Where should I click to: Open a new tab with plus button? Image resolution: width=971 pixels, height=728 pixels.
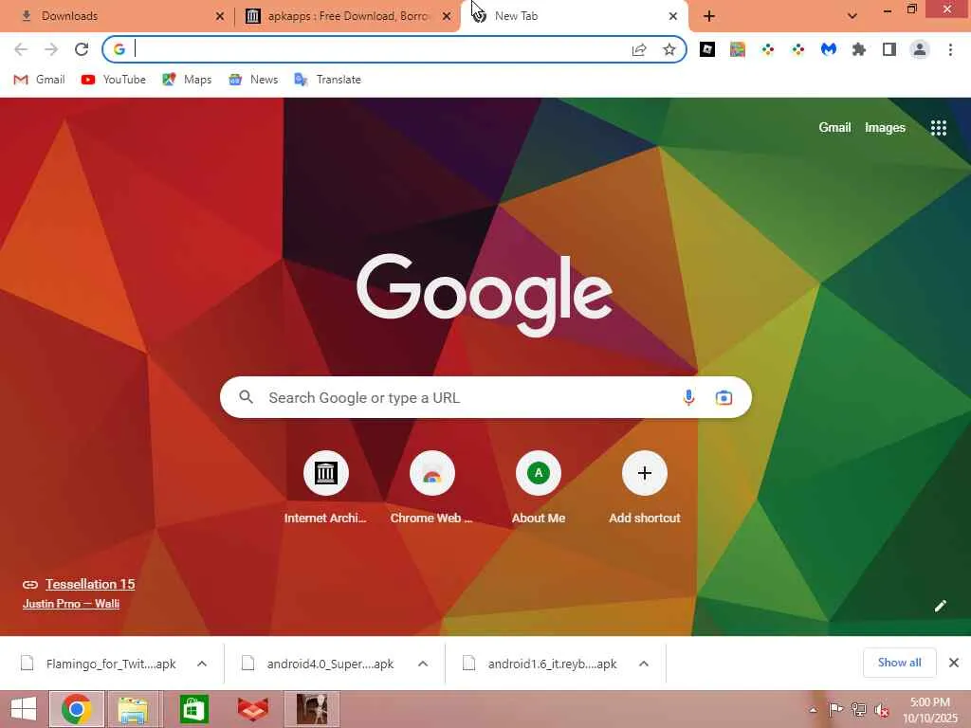tap(709, 16)
